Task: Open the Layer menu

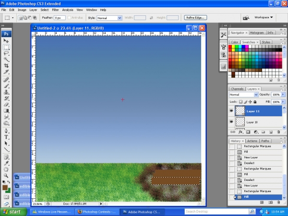Action: point(33,10)
